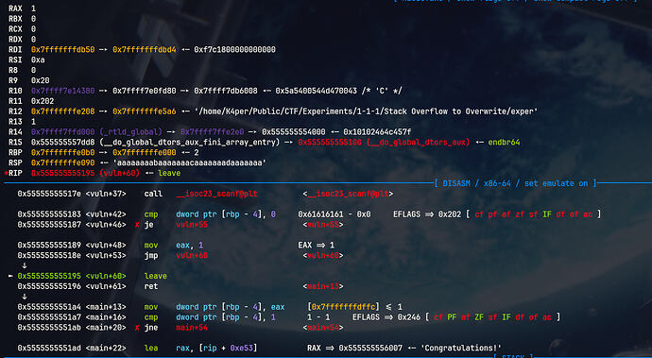Viewport: 652px width, 358px height.
Task: Click the cmp instruction at main+16
Action: [x=151, y=317]
